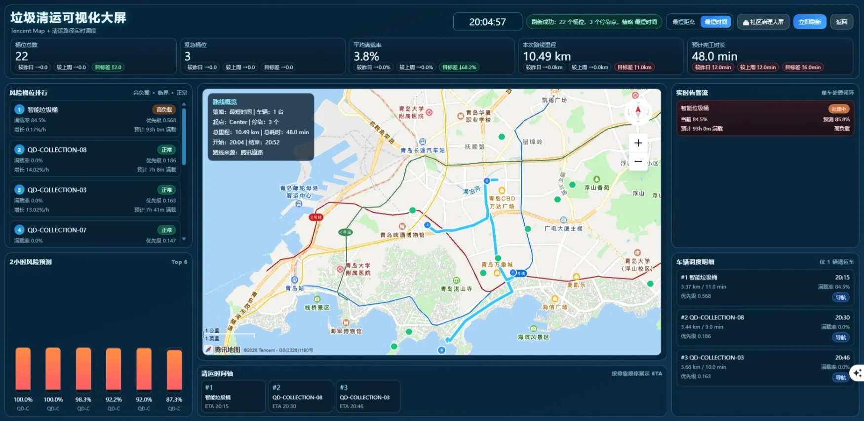Click the 目标差 ↑6.0min chip
The height and width of the screenshot is (421, 864).
pos(803,68)
